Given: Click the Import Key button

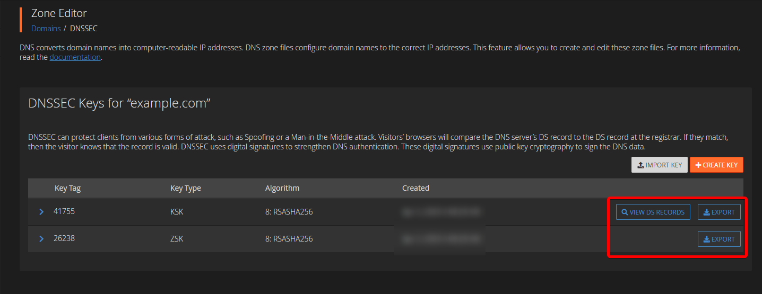Looking at the screenshot, I should pos(660,165).
